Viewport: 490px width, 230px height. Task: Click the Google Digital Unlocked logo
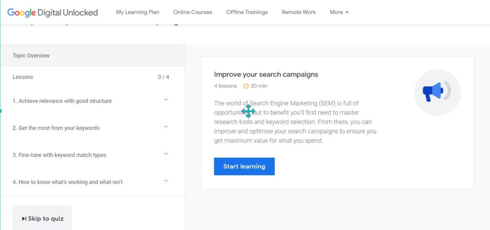click(53, 12)
